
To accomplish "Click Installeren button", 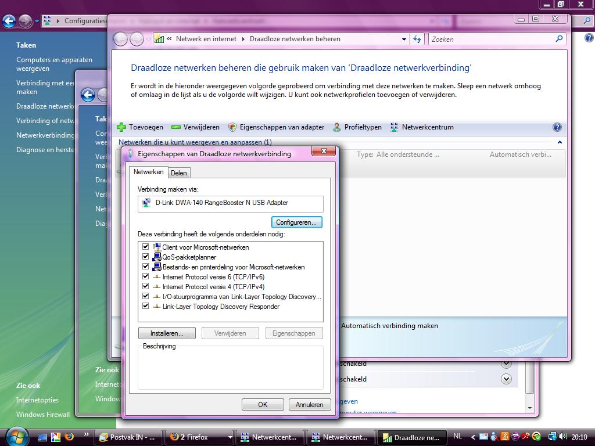I will [x=167, y=333].
